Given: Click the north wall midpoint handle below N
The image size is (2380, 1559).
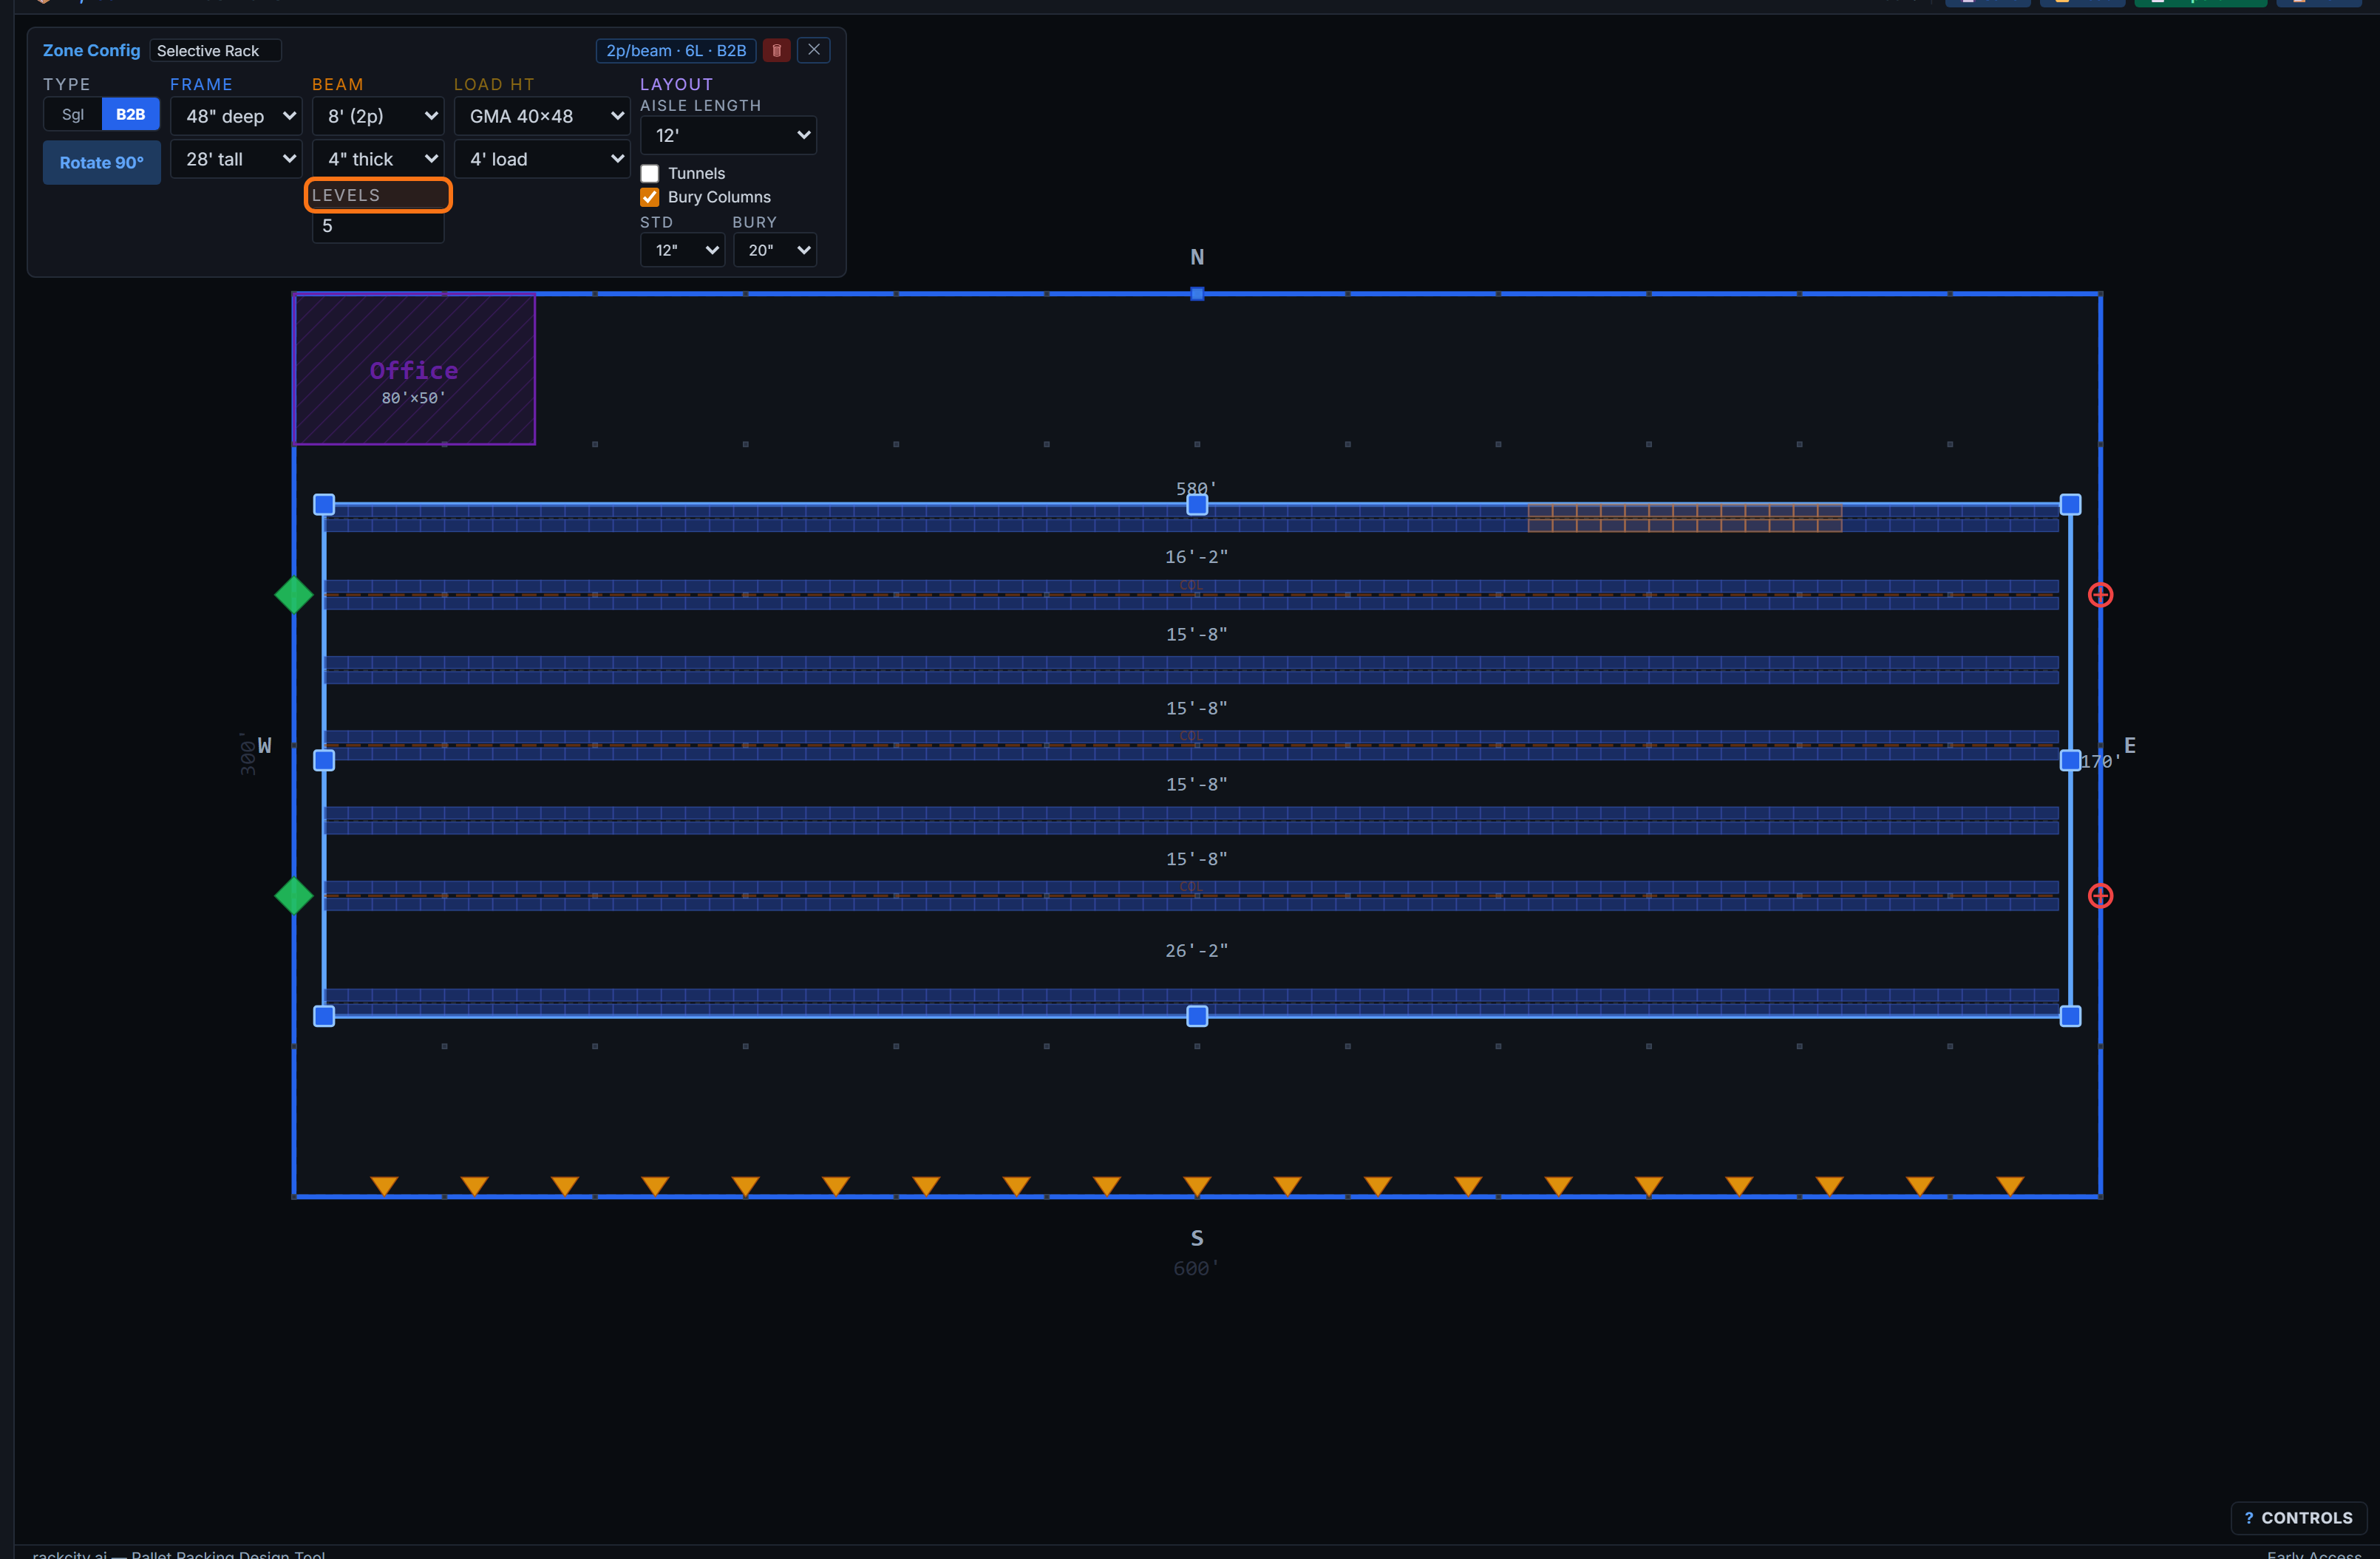Looking at the screenshot, I should (1197, 294).
